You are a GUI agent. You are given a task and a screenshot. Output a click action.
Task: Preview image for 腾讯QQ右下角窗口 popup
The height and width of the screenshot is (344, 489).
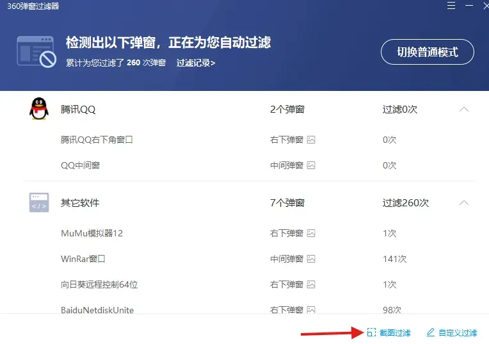(311, 140)
